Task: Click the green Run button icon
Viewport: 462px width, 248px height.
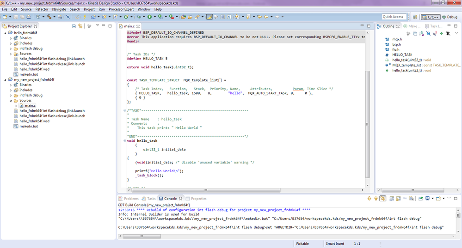Action: (149, 17)
